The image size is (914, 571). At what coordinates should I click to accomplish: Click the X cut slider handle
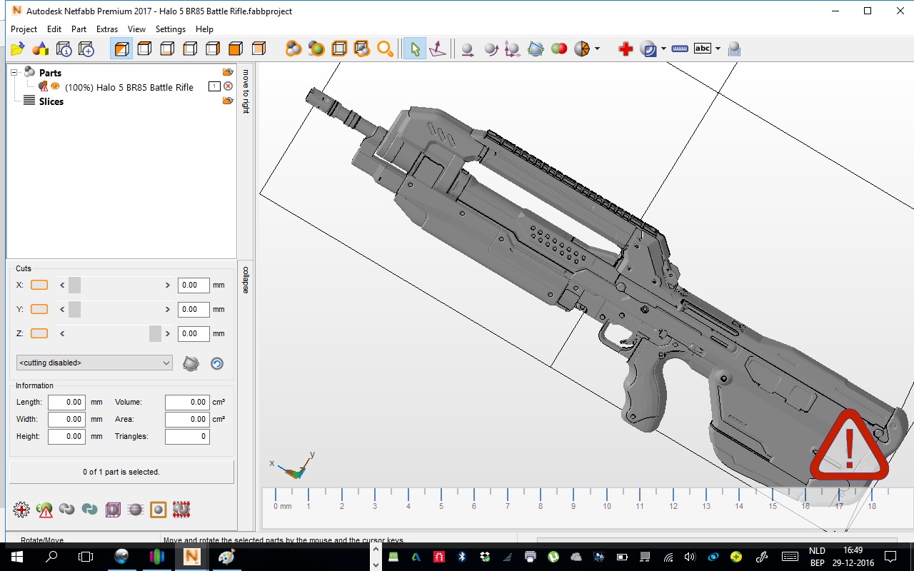[74, 285]
